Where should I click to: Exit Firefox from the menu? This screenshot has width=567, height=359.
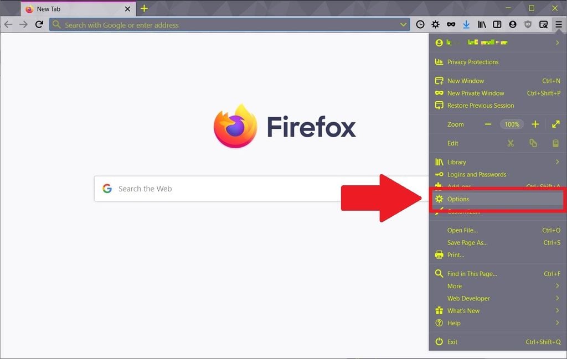(x=498, y=342)
